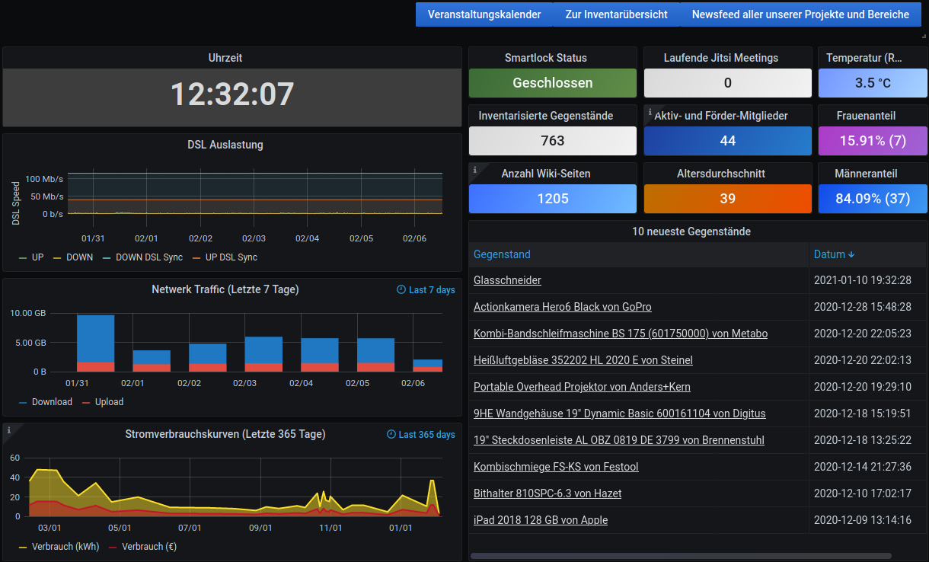Click the 12:32:07 clock display
This screenshot has width=929, height=562.
coord(232,94)
